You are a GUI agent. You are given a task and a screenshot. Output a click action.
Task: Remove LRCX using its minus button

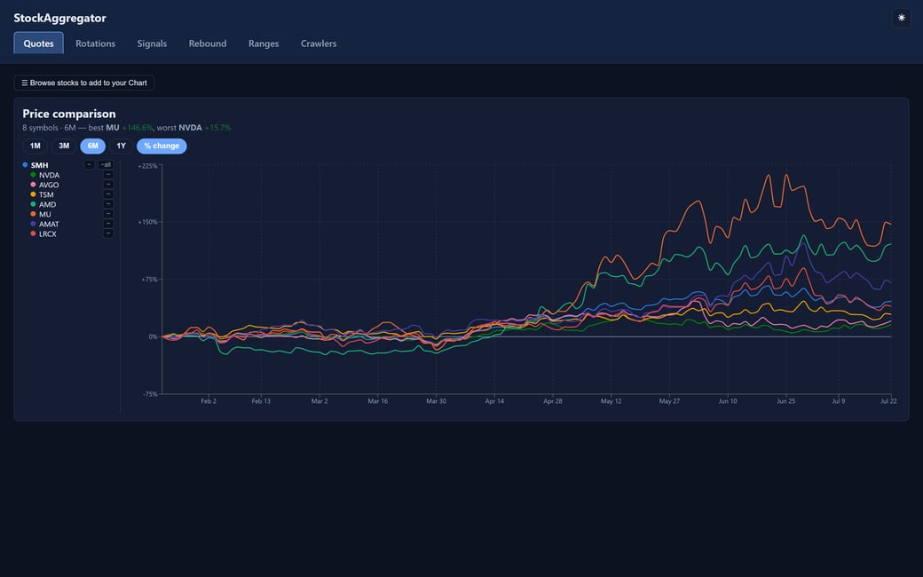[x=108, y=233]
